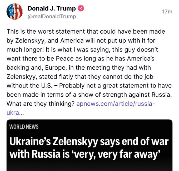Click the truncated "ukra..." link text
The width and height of the screenshot is (179, 171).
(x=15, y=113)
